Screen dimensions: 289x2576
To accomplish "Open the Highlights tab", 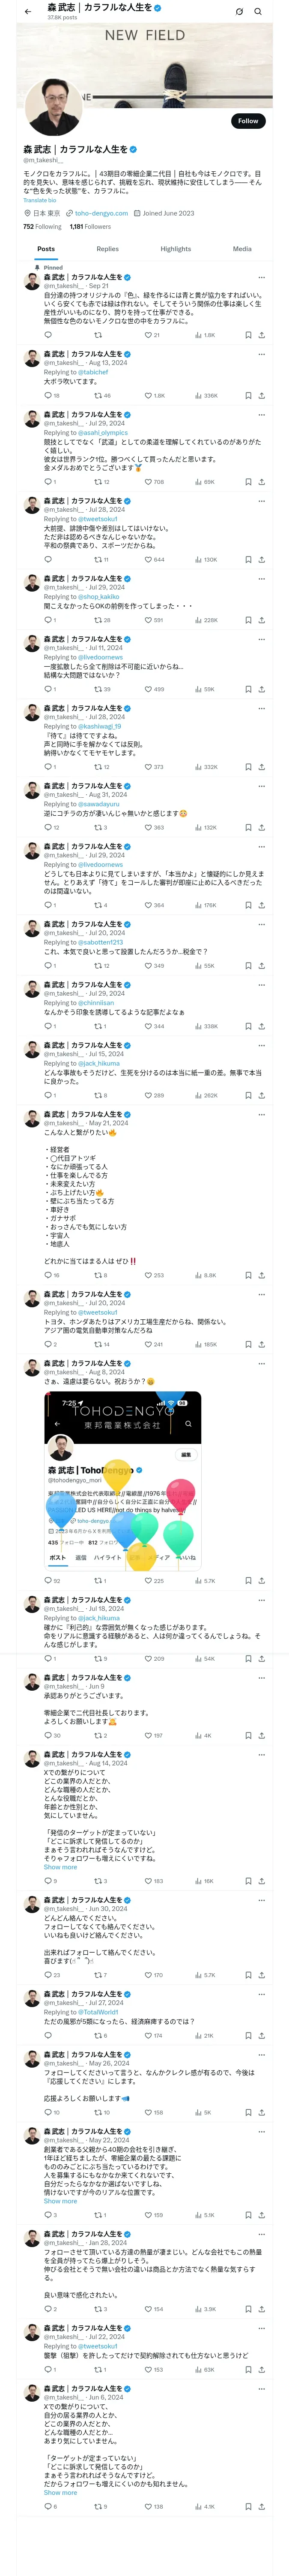I will pos(176,249).
